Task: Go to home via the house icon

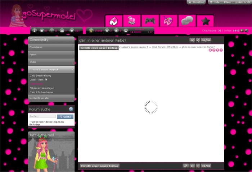Action: coord(114,21)
